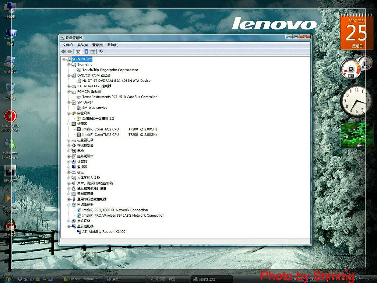
Task: Open the 操作(A) menu
Action: click(82, 45)
